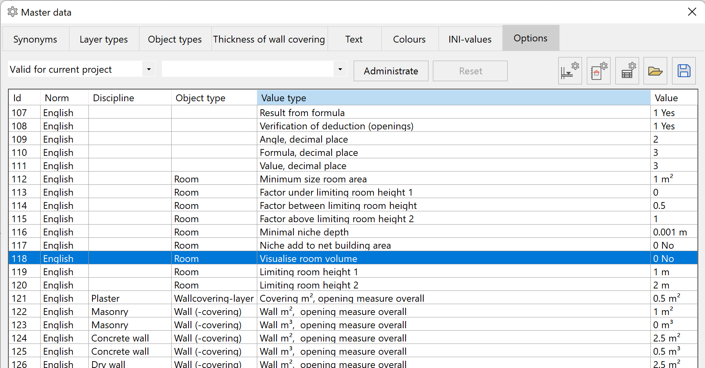Screen dimensions: 705x368
Task: Click the Id 110 cell
Action: 24,152
